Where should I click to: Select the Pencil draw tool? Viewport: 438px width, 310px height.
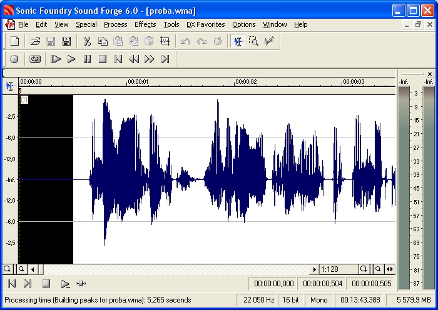tap(269, 41)
